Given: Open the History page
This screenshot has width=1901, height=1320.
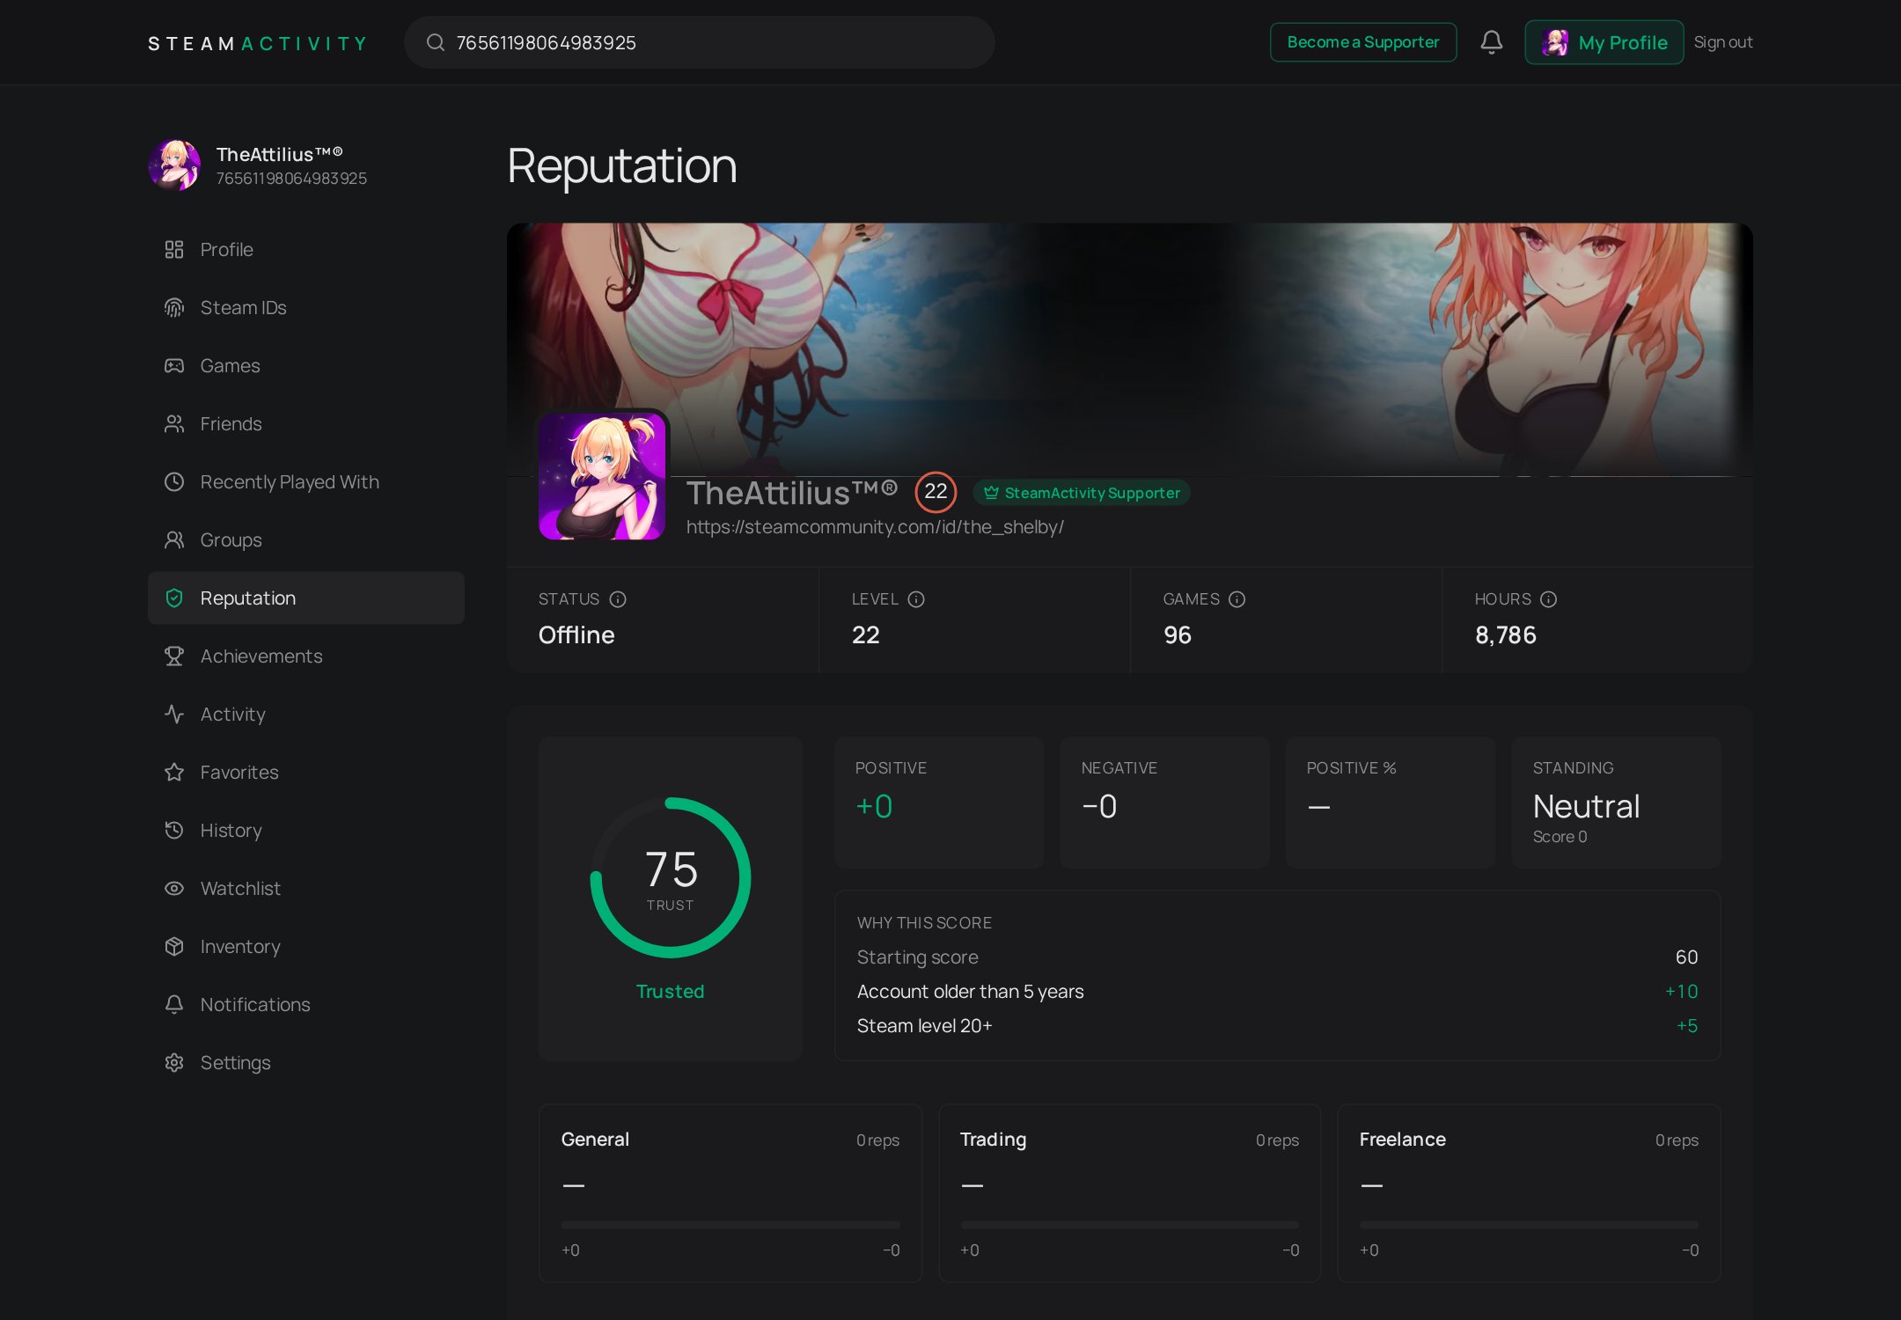Looking at the screenshot, I should point(305,831).
